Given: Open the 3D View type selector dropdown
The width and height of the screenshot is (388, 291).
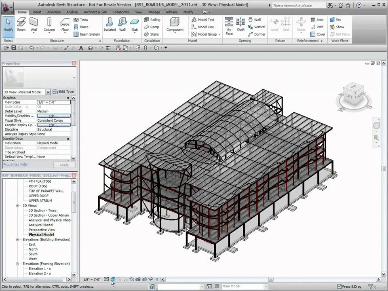Looking at the screenshot, I should click(x=48, y=92).
